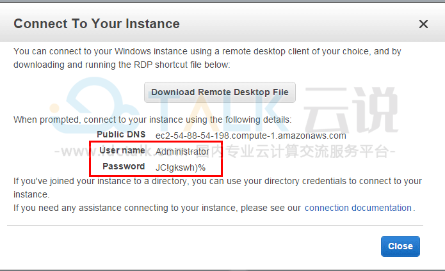445x271 pixels.
Task: Click the User name label
Action: pos(122,150)
